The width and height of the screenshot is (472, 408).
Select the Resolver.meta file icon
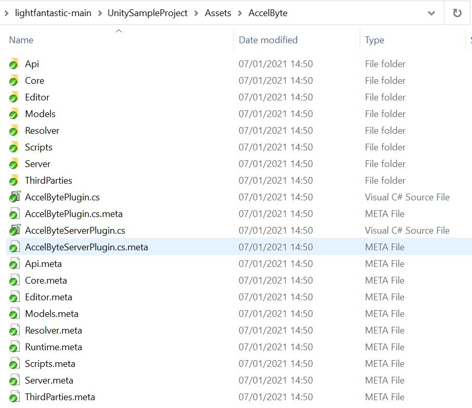click(x=14, y=330)
